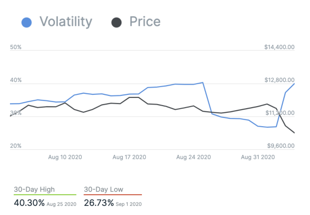The image size is (310, 215).
Task: Toggle the Price series legend label
Action: [x=145, y=22]
